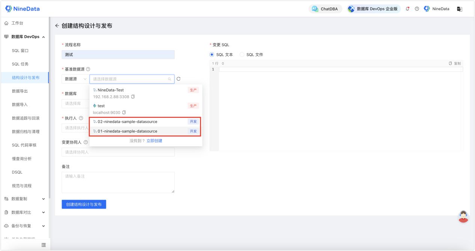Open the 数据源 type dropdown

tap(75, 79)
